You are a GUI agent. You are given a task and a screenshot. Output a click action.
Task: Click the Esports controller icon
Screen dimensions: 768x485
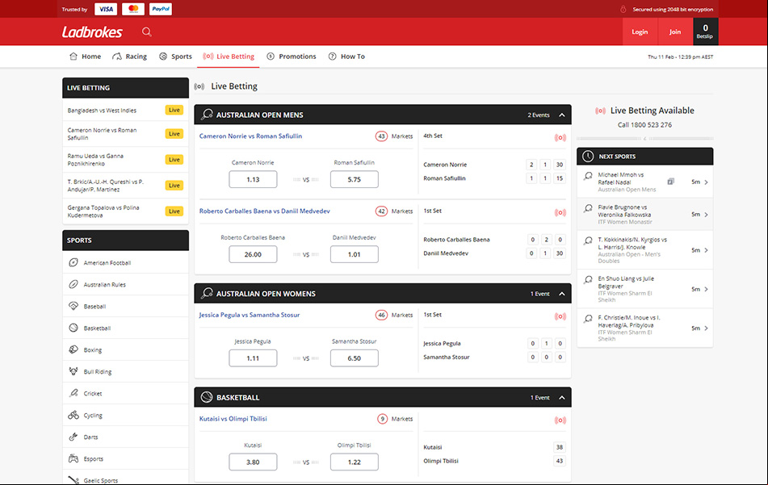(x=73, y=458)
